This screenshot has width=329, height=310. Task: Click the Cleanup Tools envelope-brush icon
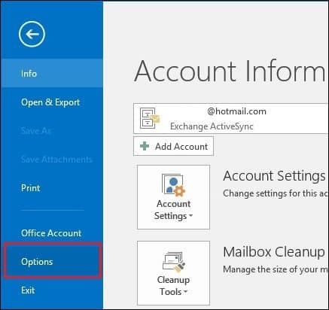point(174,262)
